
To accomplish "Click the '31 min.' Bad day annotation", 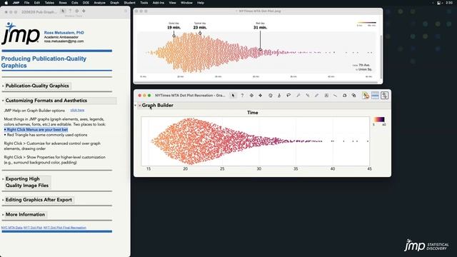I will pos(260,27).
